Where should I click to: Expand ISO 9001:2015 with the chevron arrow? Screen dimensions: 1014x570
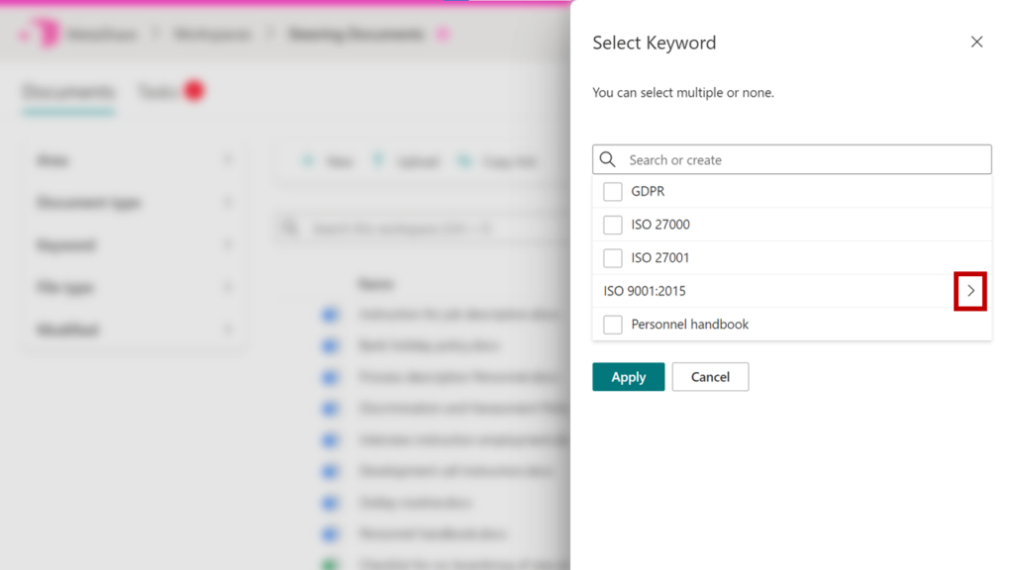click(970, 291)
